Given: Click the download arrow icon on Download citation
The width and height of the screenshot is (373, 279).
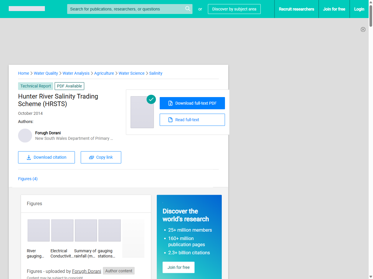Looking at the screenshot, I should pos(28,157).
